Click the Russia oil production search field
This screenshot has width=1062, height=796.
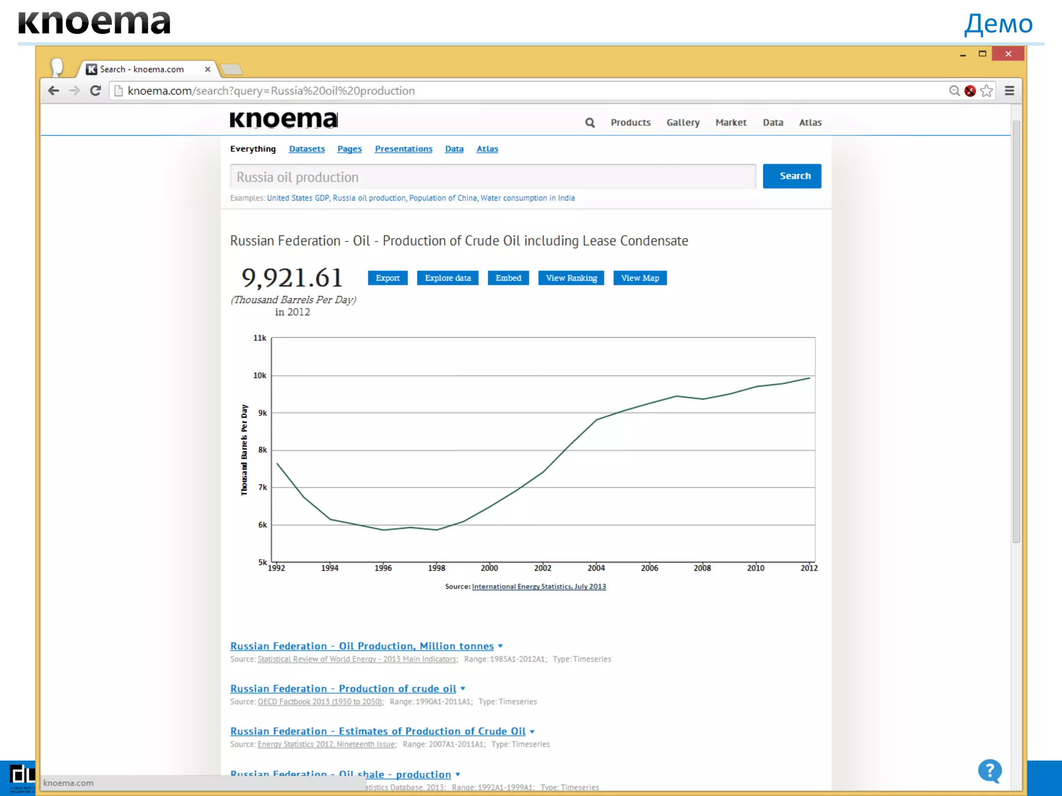493,177
